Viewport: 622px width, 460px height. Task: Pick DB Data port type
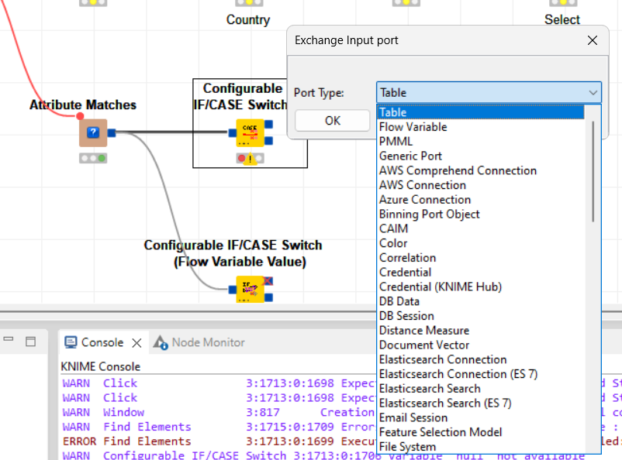[481, 301]
